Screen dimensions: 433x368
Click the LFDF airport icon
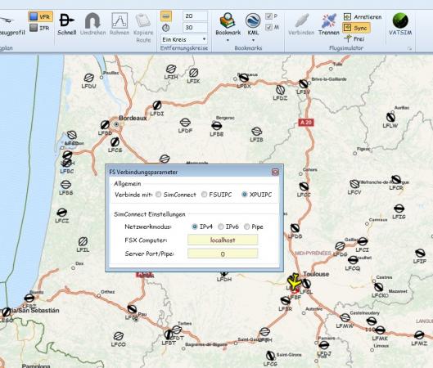pyautogui.click(x=185, y=122)
